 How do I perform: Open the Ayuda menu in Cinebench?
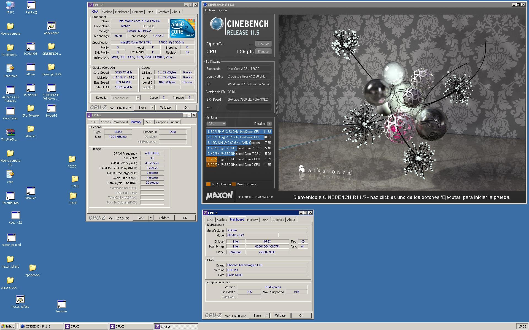223,10
